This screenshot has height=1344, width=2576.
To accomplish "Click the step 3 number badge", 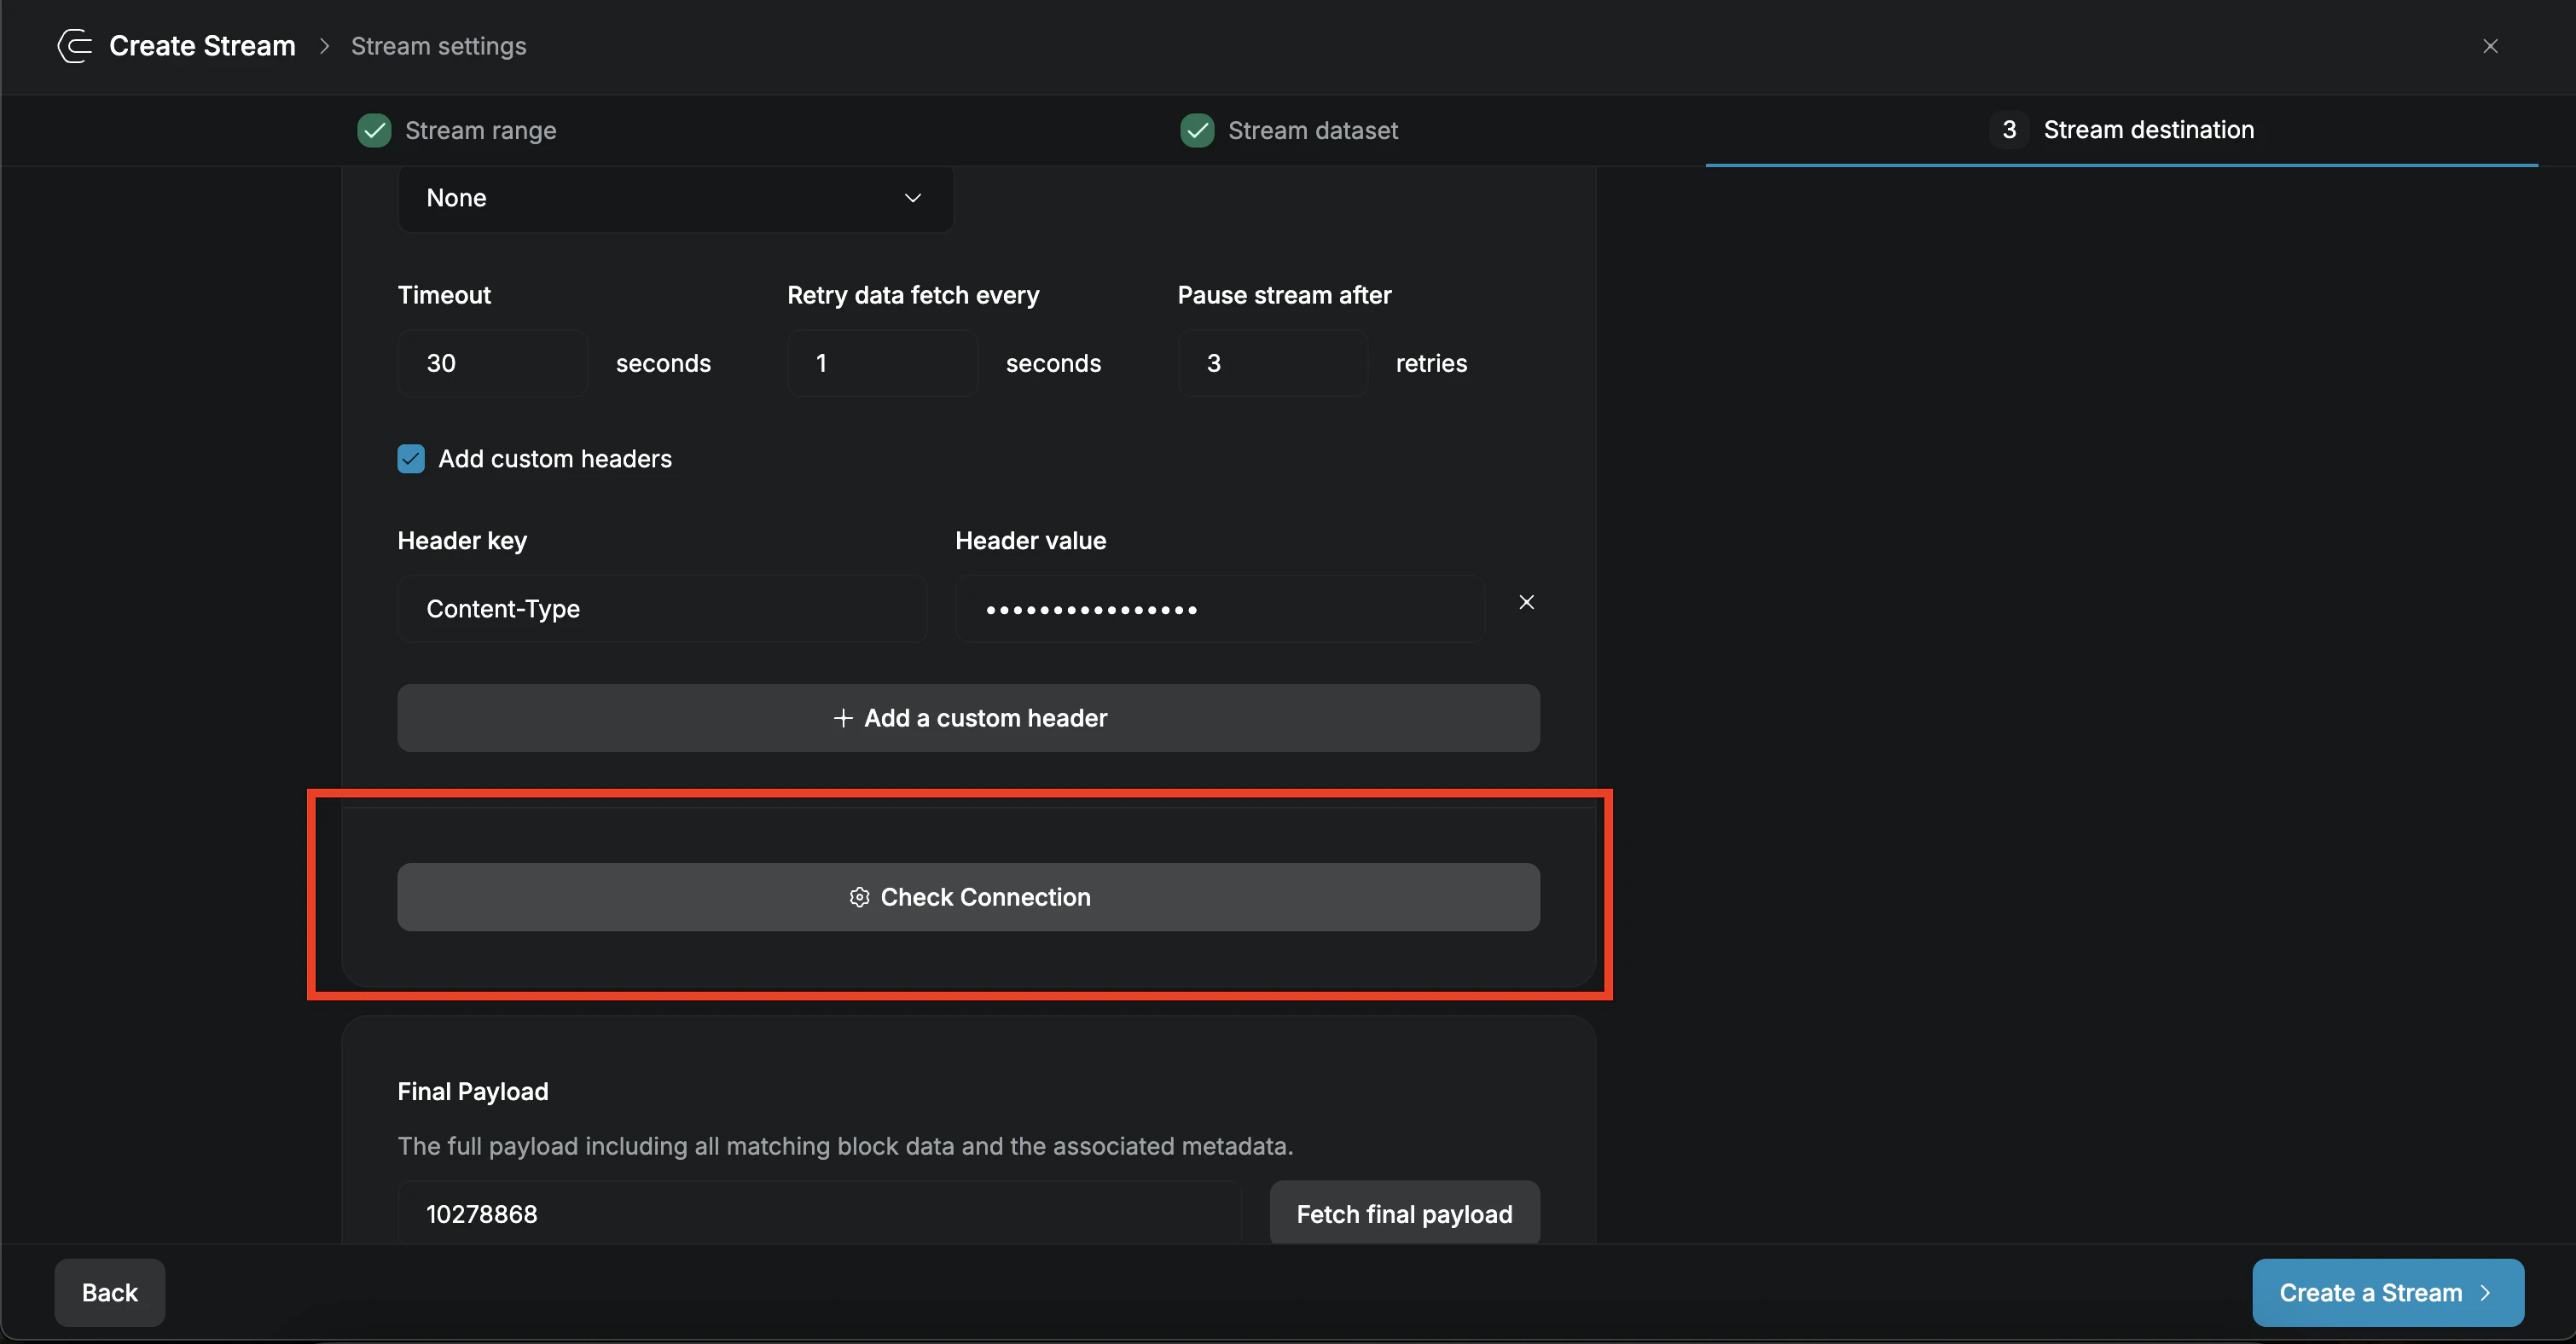I will point(2009,129).
